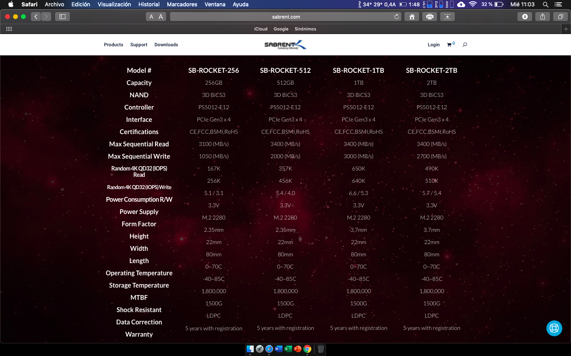The image size is (571, 356).
Task: Open Finder from the Dock
Action: tap(250, 349)
